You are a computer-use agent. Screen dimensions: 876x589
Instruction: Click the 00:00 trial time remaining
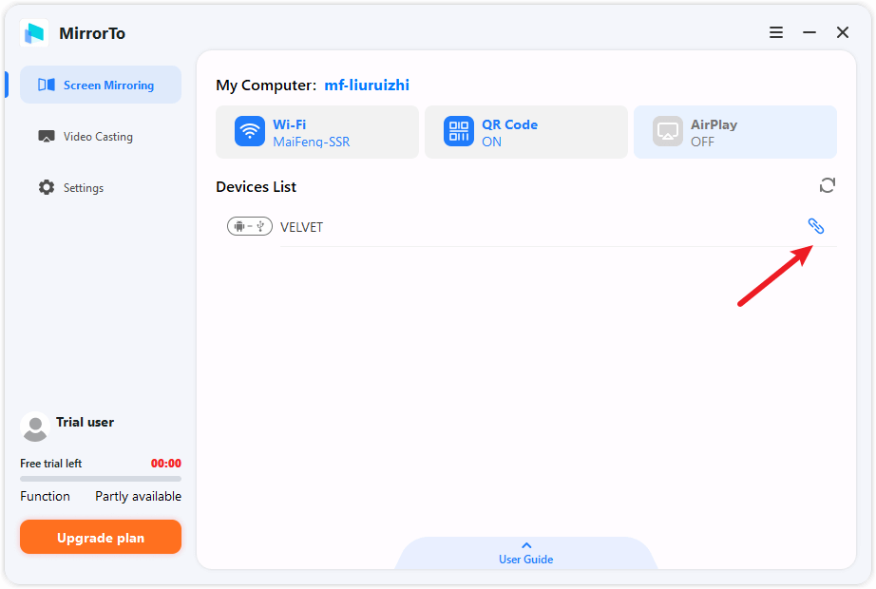[166, 464]
